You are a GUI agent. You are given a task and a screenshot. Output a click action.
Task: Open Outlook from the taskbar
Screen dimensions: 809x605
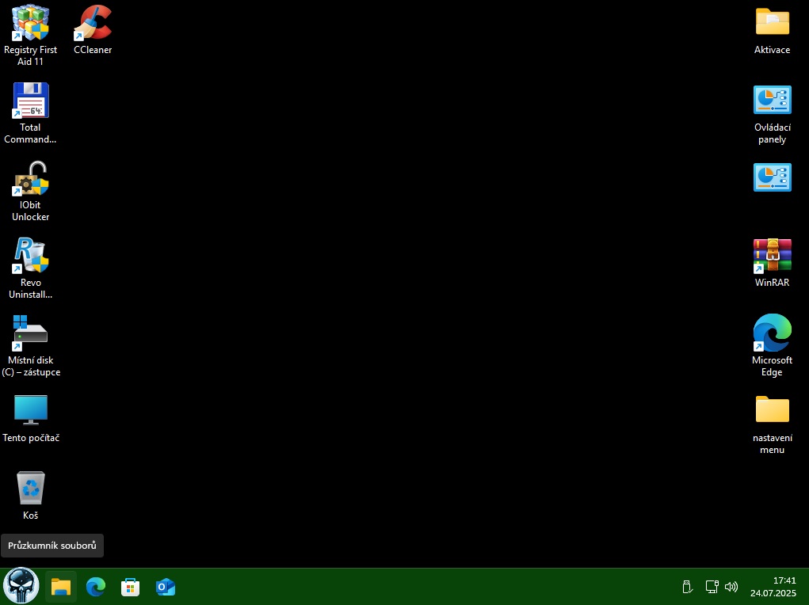coord(166,587)
